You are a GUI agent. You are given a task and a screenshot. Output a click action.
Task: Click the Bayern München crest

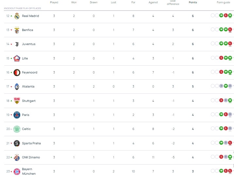coord(17,171)
